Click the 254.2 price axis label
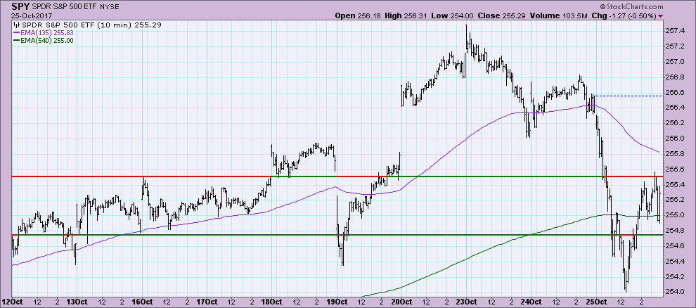The height and width of the screenshot is (308, 696). point(675,276)
